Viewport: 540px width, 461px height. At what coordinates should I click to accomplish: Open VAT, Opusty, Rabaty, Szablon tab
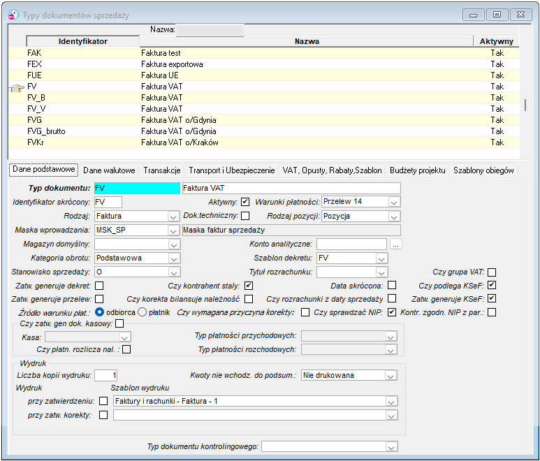(332, 170)
